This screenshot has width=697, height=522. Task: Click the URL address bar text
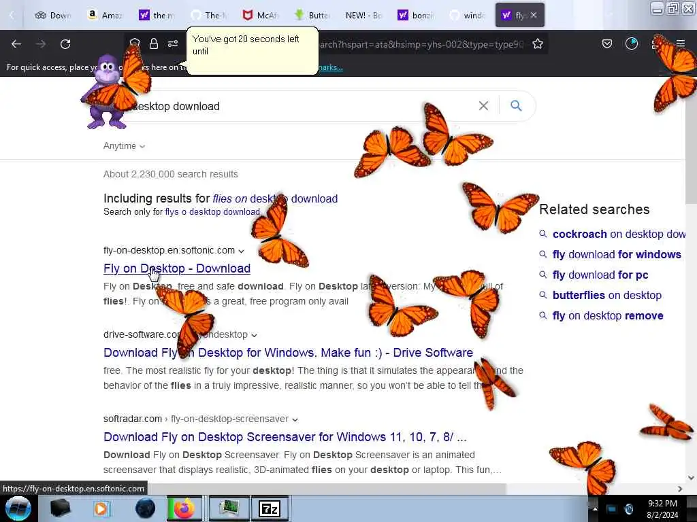pos(421,44)
